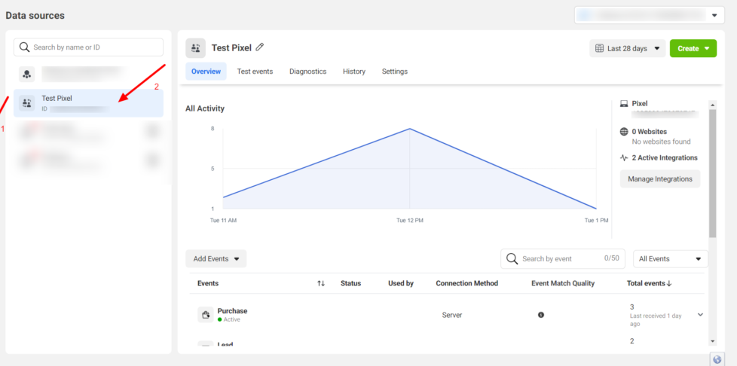This screenshot has height=366, width=737.
Task: Select Test Pixel in data sources list
Action: click(88, 103)
